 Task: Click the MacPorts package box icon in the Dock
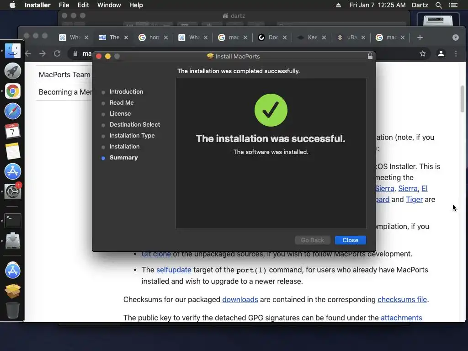[x=12, y=290]
